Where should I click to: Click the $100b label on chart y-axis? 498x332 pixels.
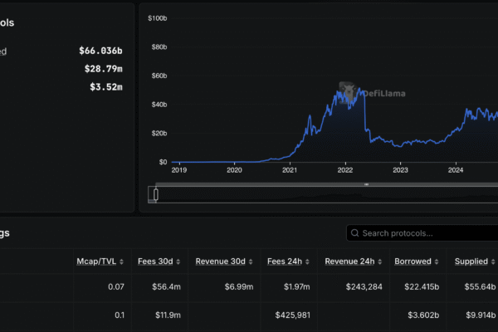pyautogui.click(x=156, y=17)
